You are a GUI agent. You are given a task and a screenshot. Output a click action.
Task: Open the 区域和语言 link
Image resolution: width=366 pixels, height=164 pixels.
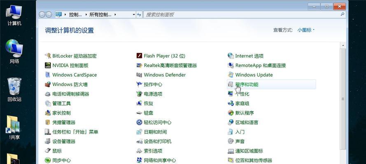coord(247,123)
